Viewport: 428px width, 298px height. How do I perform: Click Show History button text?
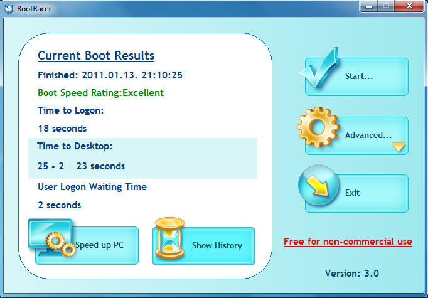[217, 245]
